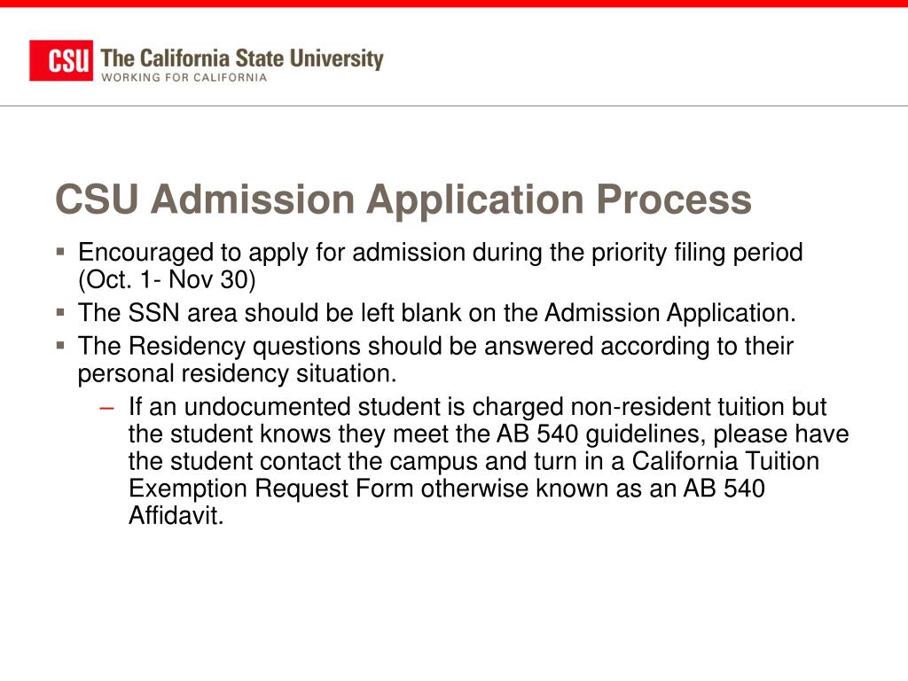Click the words 'priority filing period'
Image resolution: width=908 pixels, height=681 pixels.
[697, 253]
